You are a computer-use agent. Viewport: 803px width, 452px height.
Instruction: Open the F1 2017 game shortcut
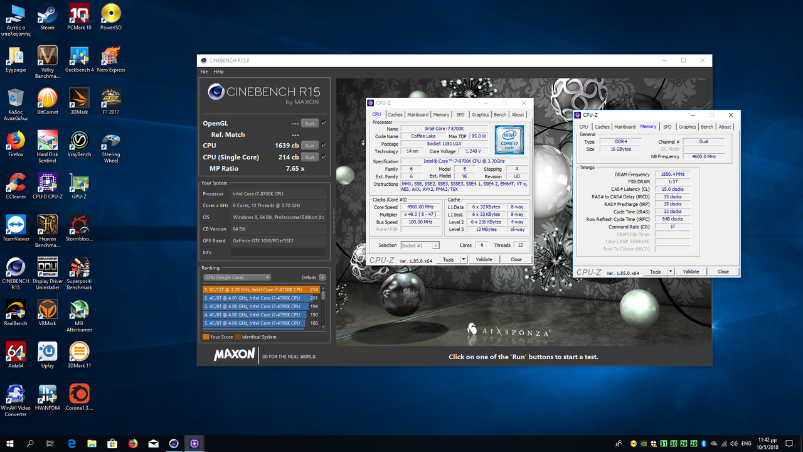point(111,101)
